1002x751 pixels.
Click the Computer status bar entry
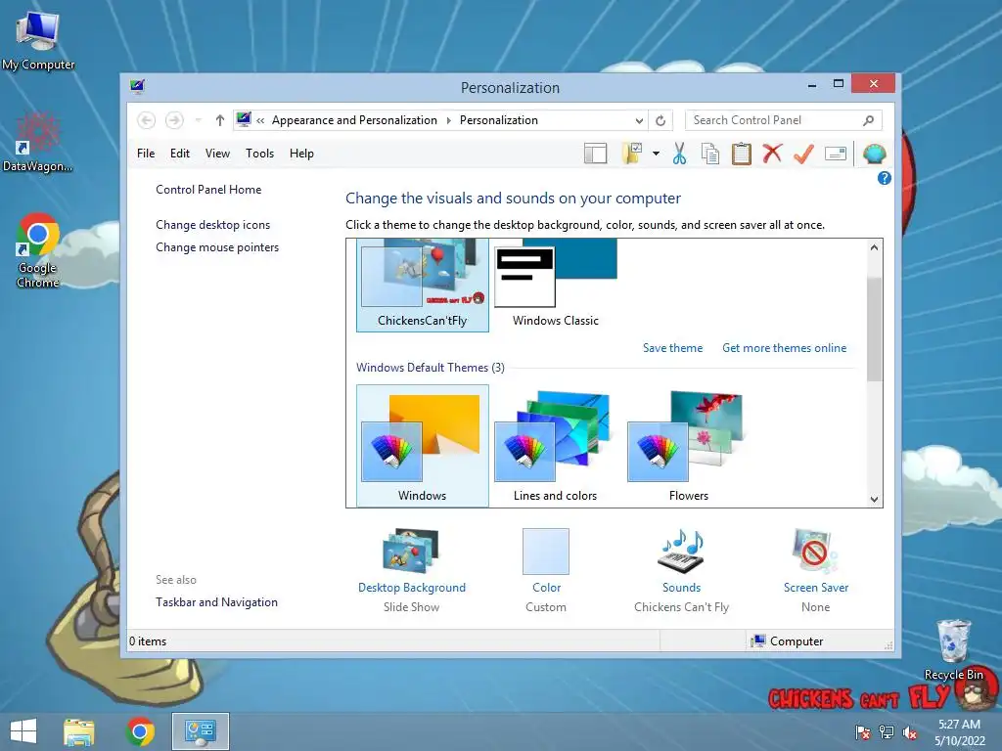[788, 641]
